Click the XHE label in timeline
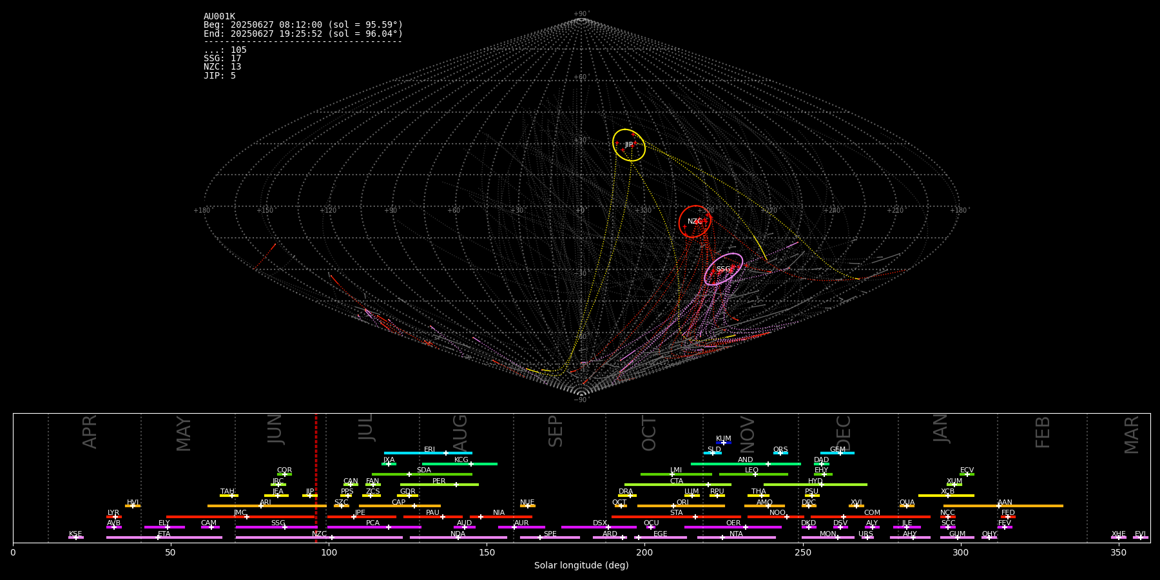 [1119, 534]
